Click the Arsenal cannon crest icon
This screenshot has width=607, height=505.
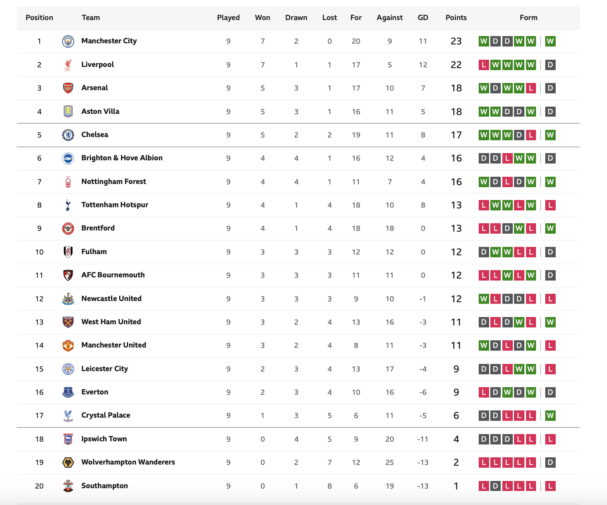tap(68, 88)
